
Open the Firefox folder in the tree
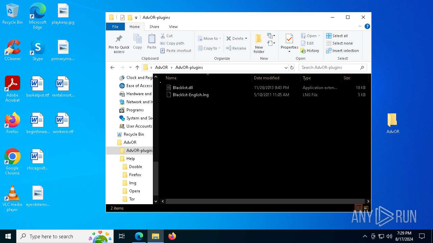coord(132,175)
